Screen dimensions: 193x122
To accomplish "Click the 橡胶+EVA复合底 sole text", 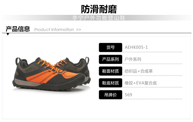I will click(141, 83).
